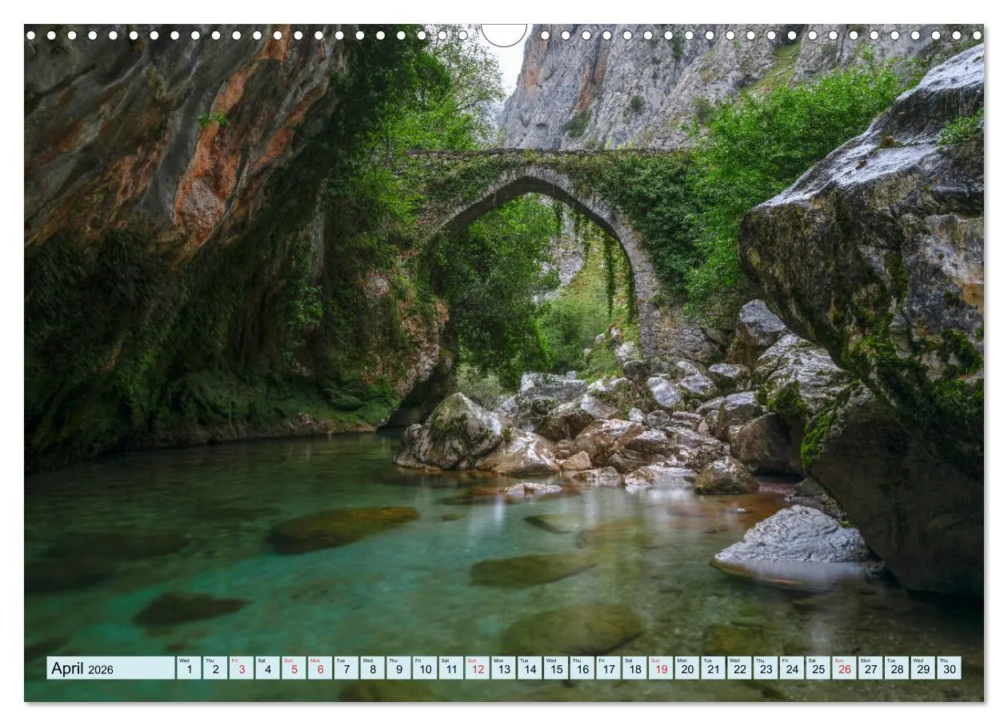Image resolution: width=1008 pixels, height=726 pixels.
Task: Click the Wed 29 date cell
Action: [x=922, y=668]
